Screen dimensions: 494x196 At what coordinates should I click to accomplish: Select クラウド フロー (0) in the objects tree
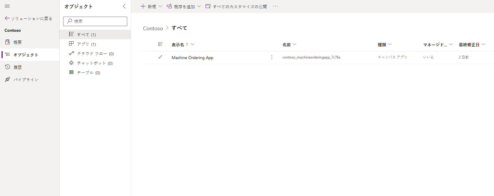95,53
